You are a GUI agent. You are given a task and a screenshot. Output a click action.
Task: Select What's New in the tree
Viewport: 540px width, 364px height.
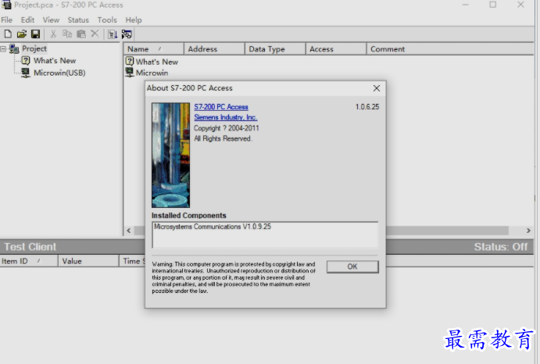click(55, 61)
